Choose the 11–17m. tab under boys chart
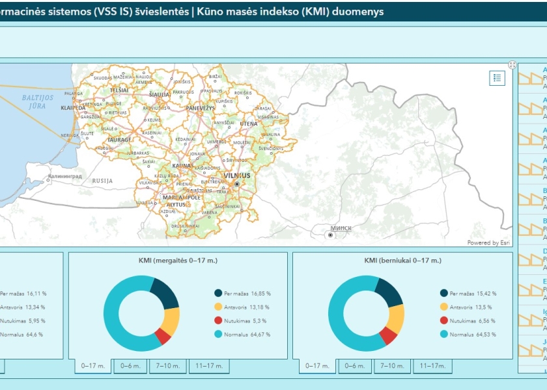The width and height of the screenshot is (547, 390). point(432,366)
